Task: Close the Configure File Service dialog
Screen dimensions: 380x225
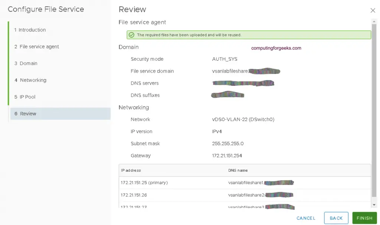Action: tap(373, 10)
